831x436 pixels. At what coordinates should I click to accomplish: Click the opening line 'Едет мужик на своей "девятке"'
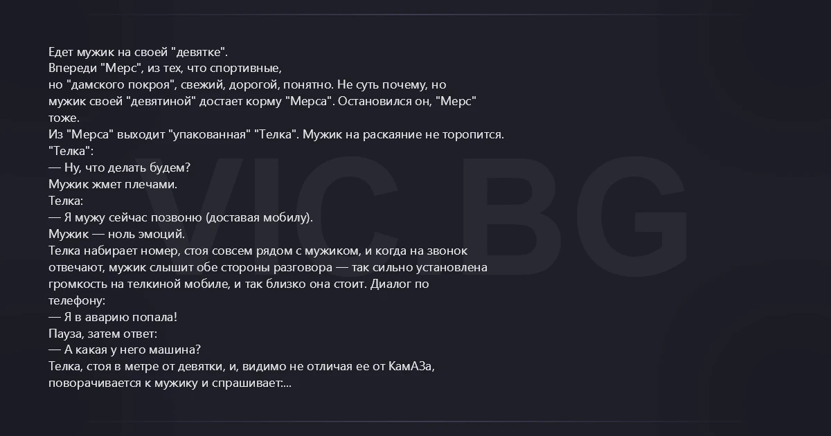click(x=138, y=52)
